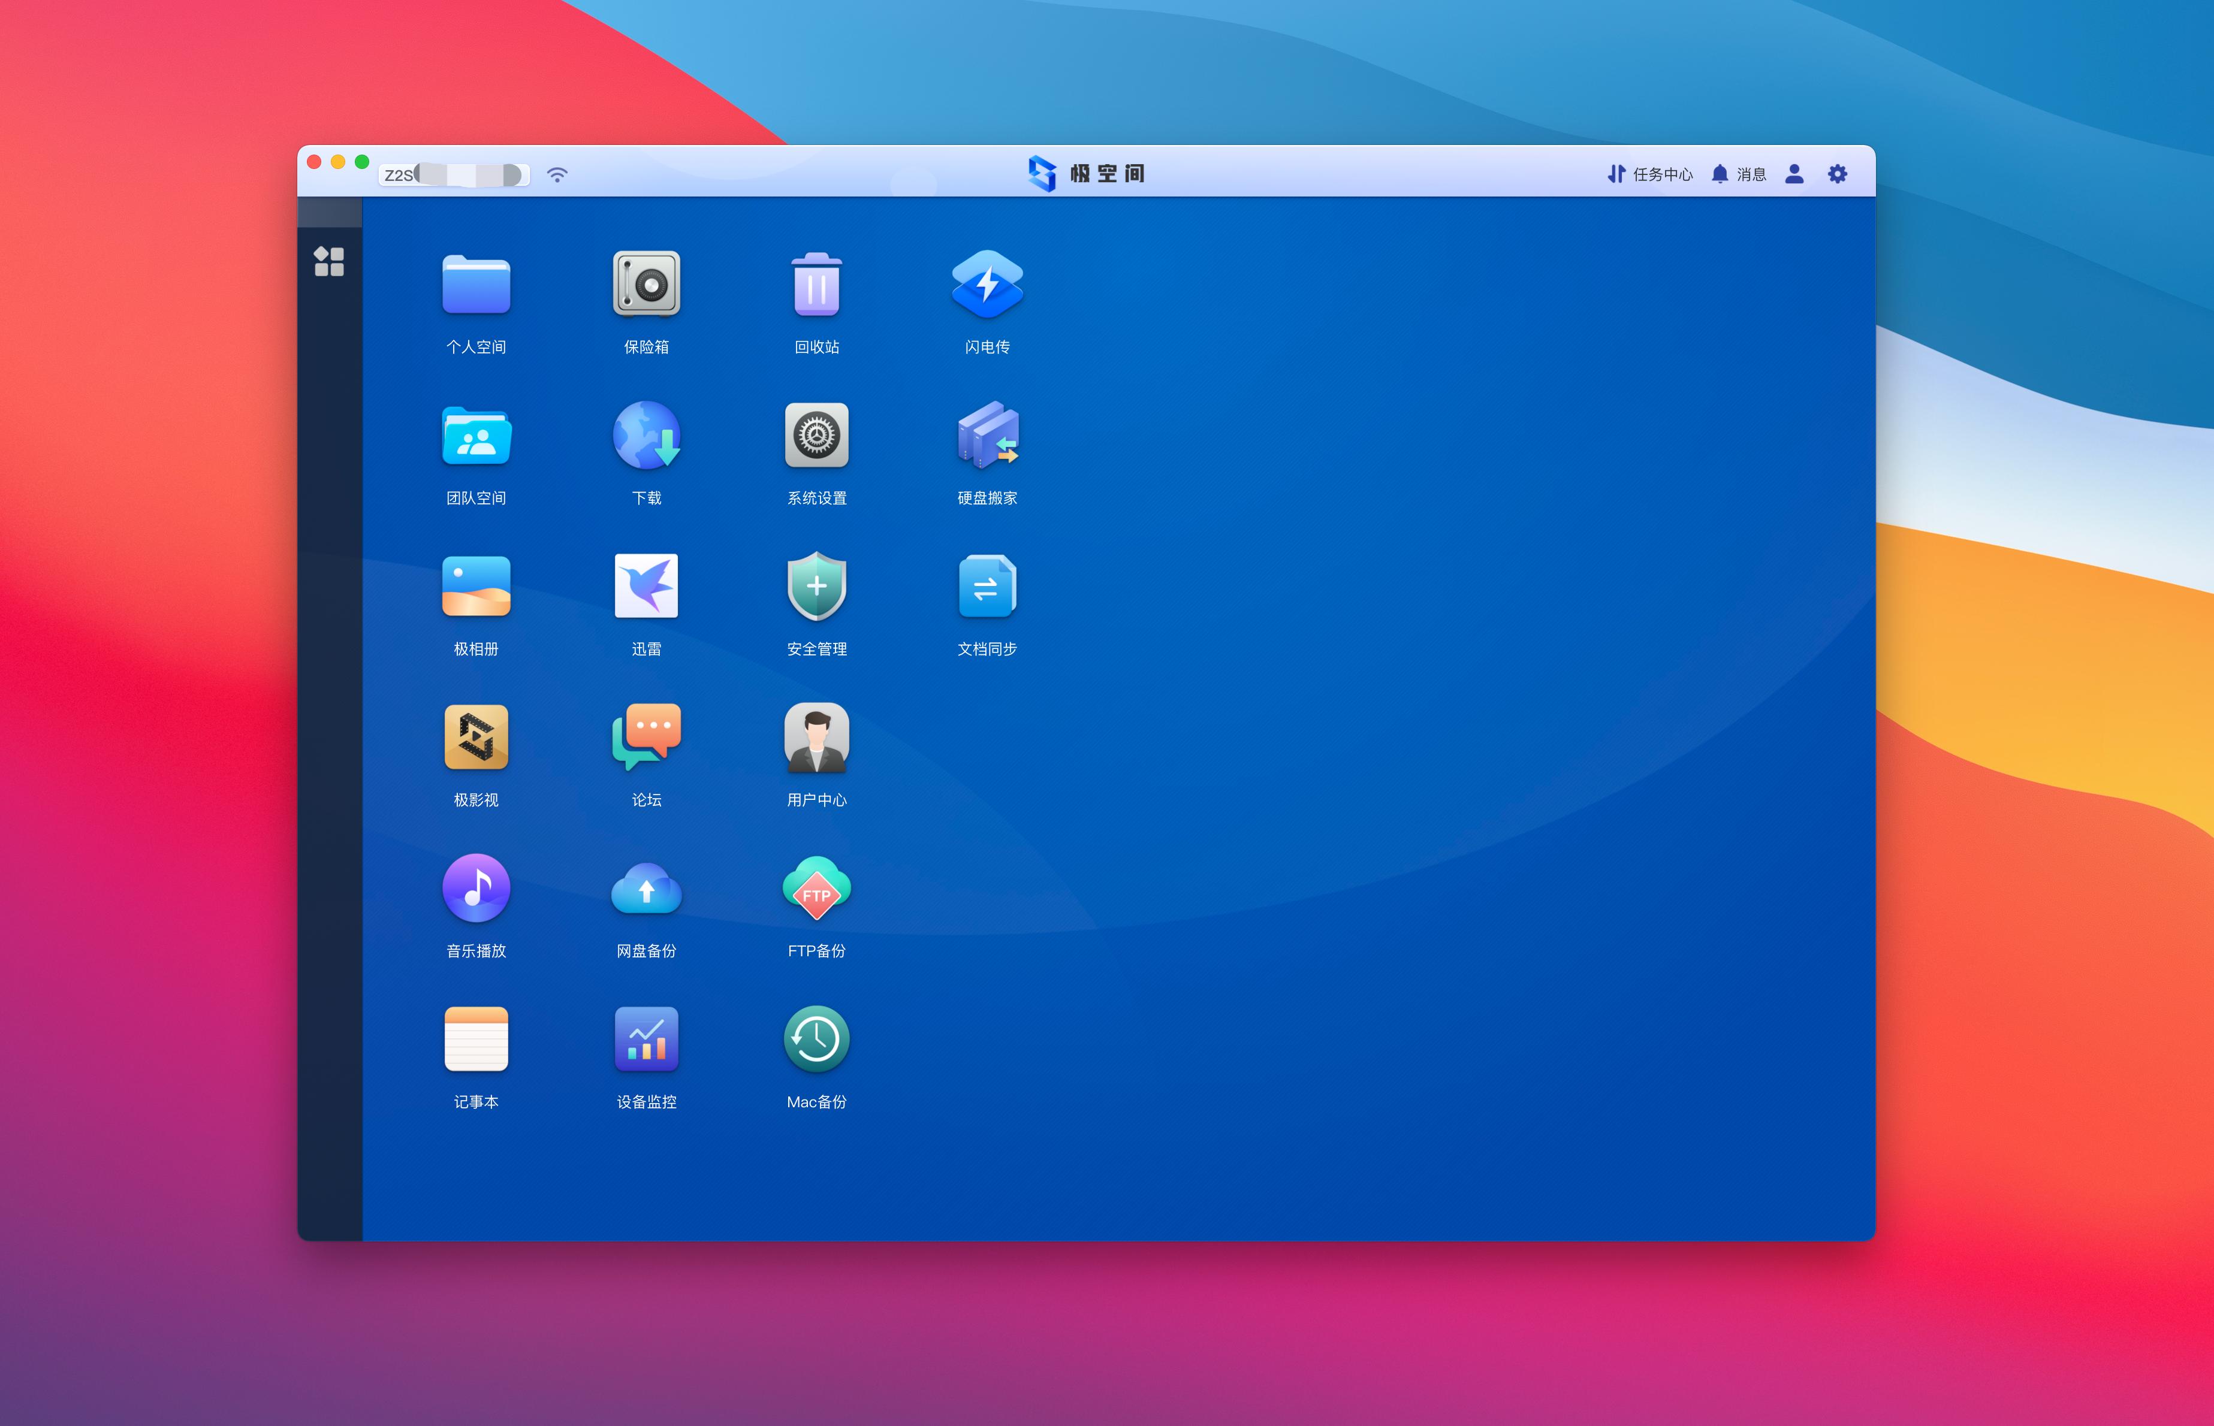The height and width of the screenshot is (1426, 2214).
Task: Open the 个人空间 folder app
Action: point(476,284)
